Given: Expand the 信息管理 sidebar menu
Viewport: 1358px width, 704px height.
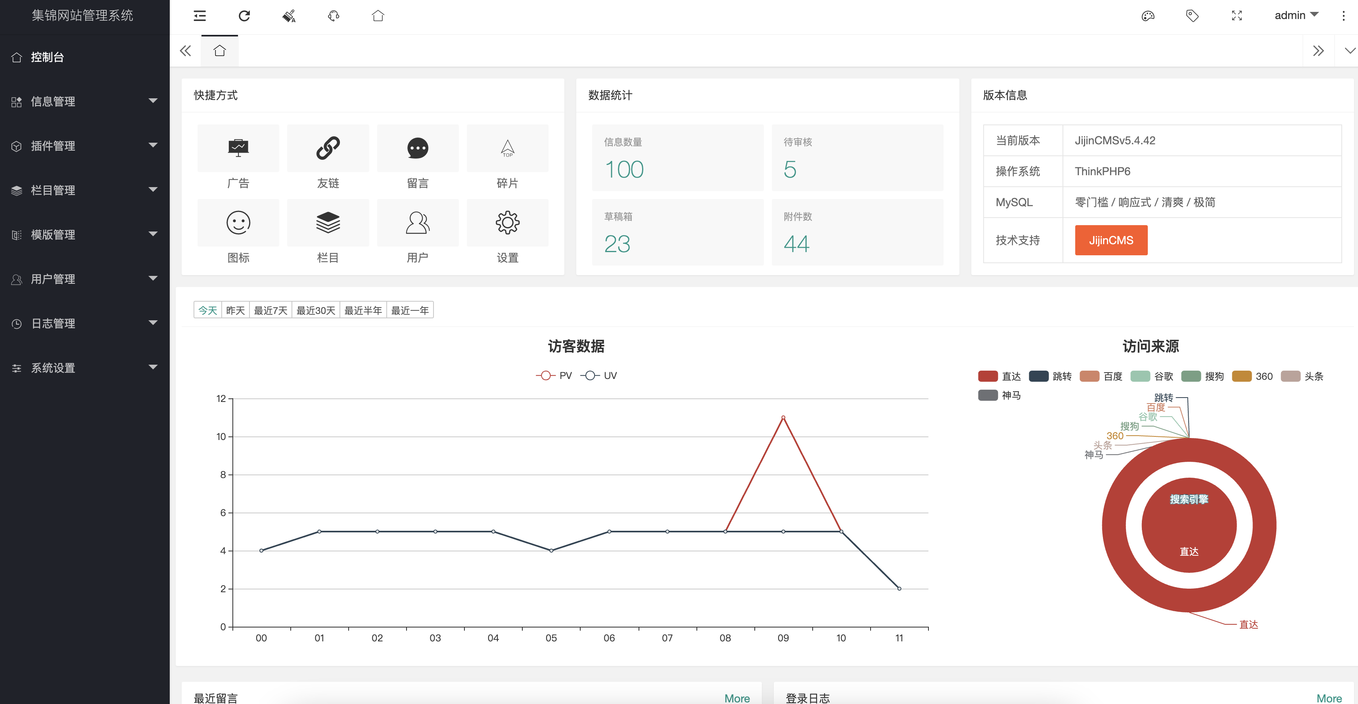Looking at the screenshot, I should (85, 101).
